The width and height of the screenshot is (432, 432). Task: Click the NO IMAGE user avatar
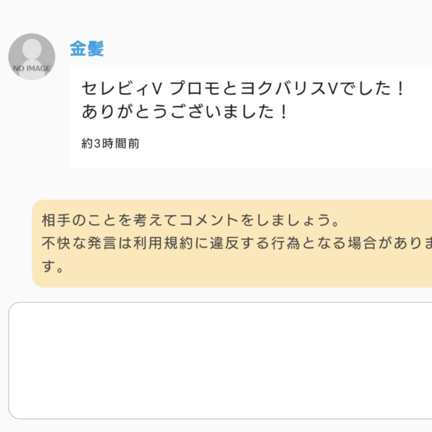click(x=32, y=56)
